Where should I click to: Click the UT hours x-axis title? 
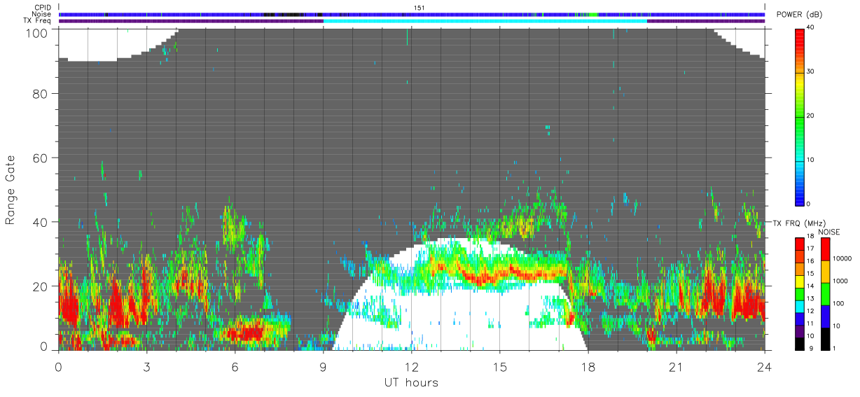click(x=410, y=382)
